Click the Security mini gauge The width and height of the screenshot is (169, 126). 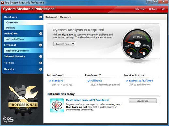tap(144, 52)
